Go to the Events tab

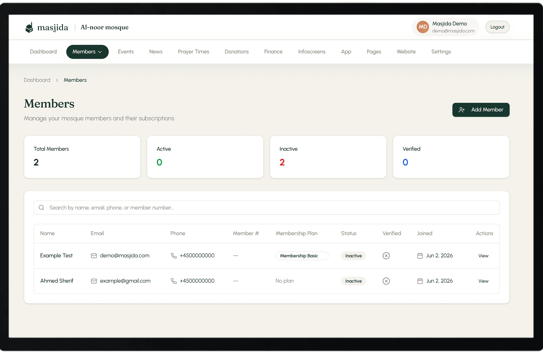pyautogui.click(x=126, y=52)
